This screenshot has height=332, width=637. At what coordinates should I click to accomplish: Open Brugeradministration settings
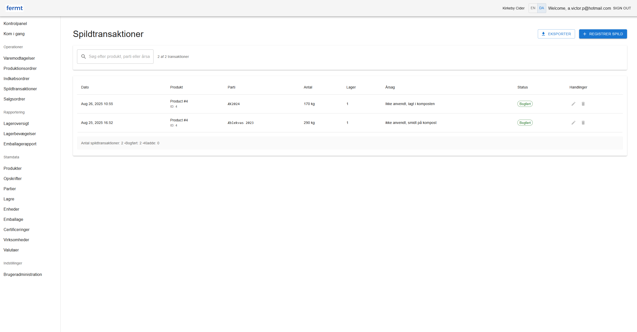coord(23,274)
